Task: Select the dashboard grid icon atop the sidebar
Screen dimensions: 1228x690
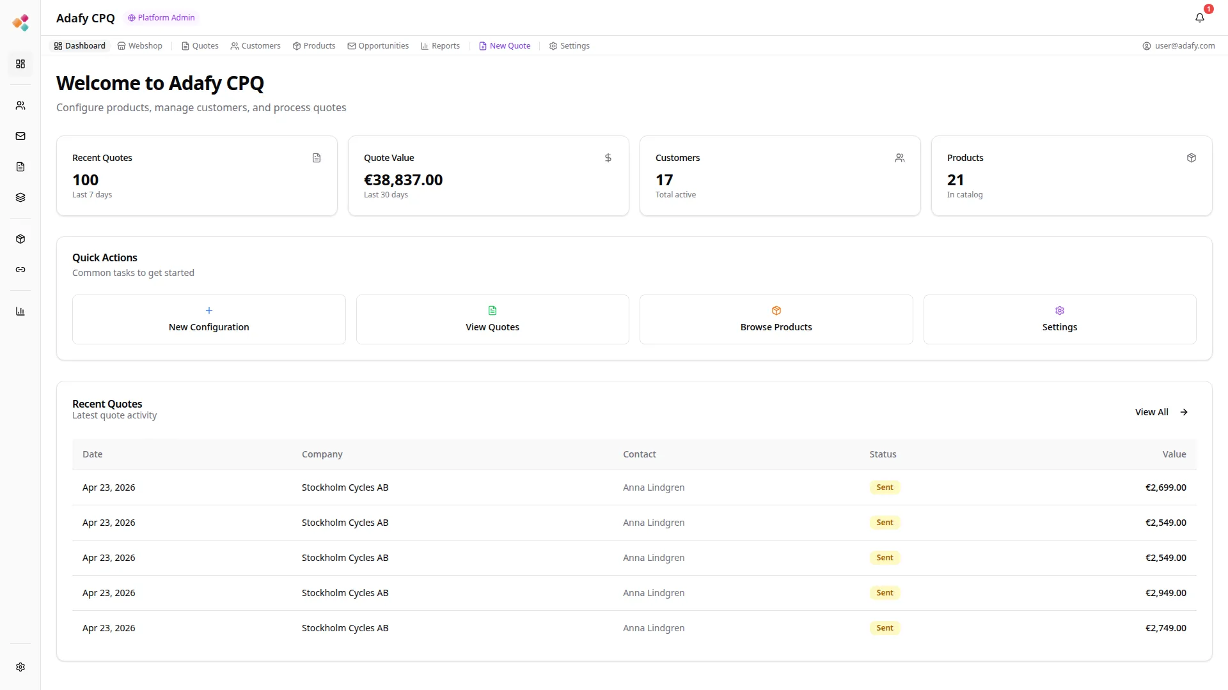Action: [x=20, y=64]
